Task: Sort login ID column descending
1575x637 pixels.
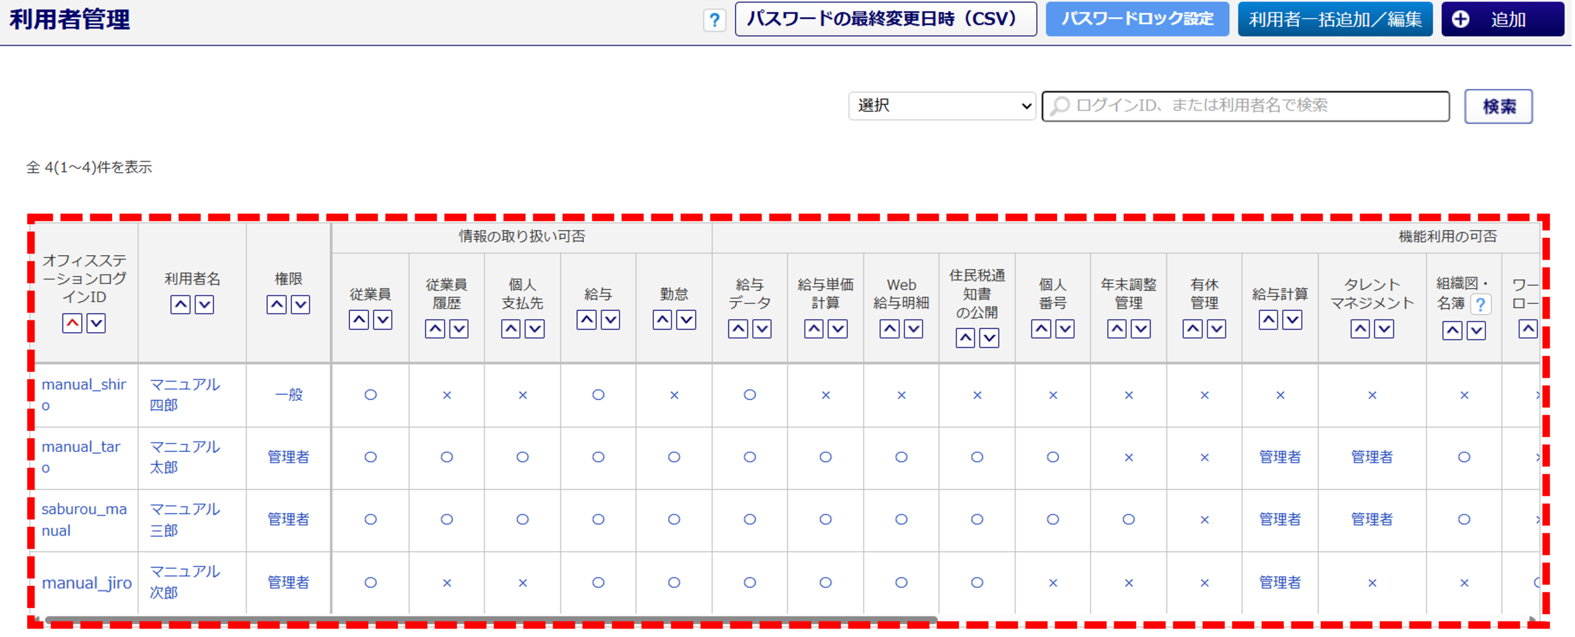Action: [96, 323]
